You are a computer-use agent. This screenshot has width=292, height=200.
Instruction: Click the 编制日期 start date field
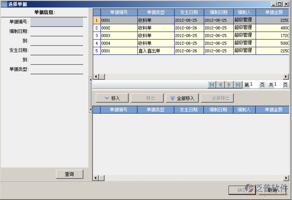(57, 31)
